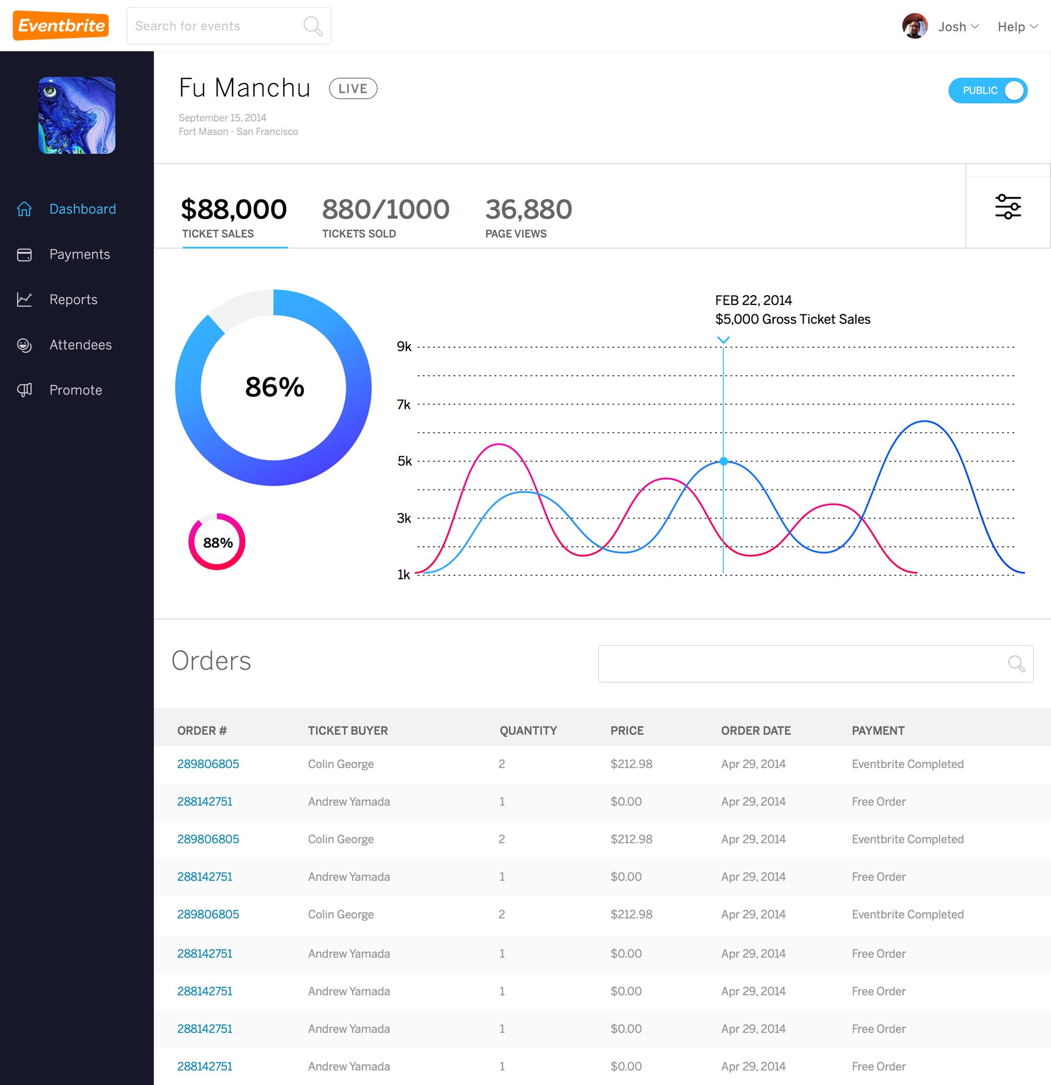Screen dimensions: 1051x1085
Task: Click in the Search for events field
Action: [228, 26]
